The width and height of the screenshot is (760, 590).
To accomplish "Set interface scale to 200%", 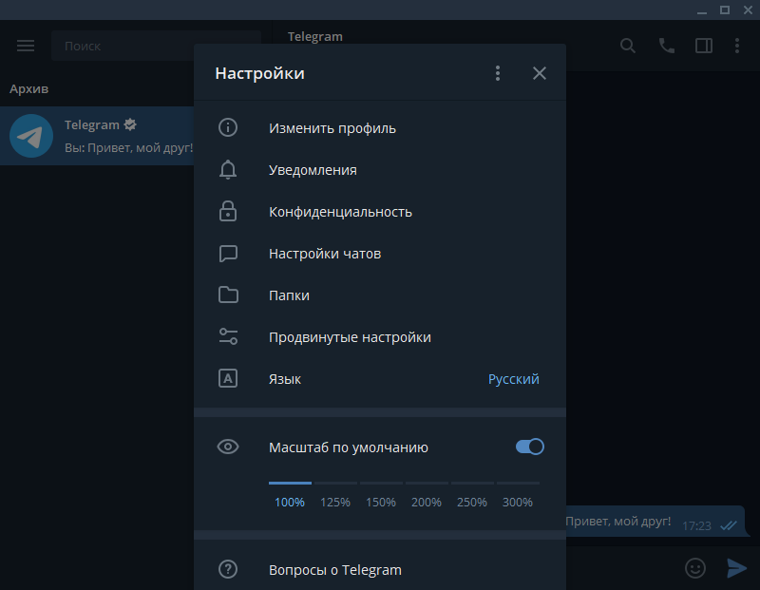I will click(427, 502).
